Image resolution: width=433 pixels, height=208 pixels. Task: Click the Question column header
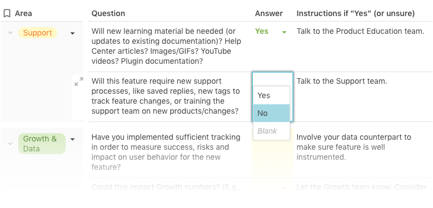pos(108,13)
